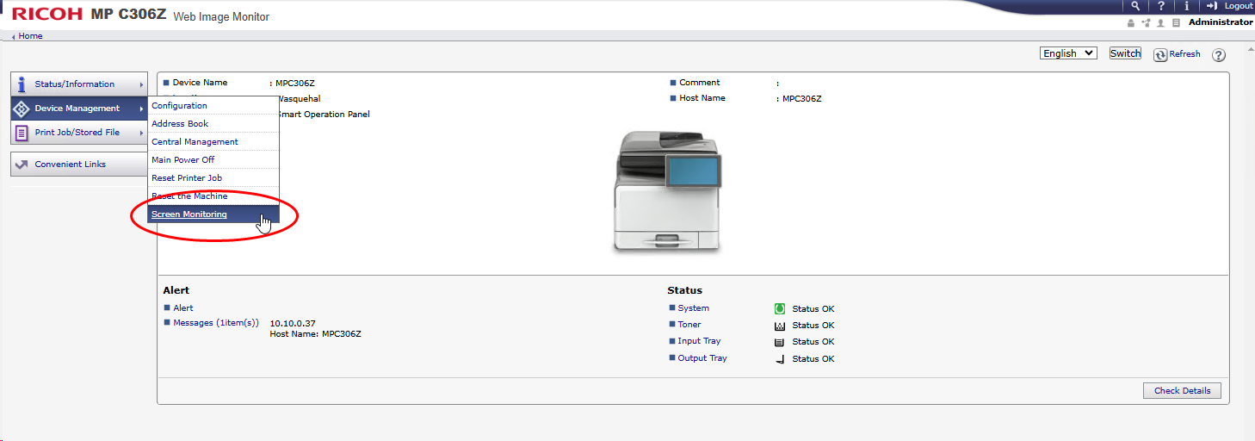The image size is (1255, 441).
Task: Click the printer device image
Action: (669, 192)
